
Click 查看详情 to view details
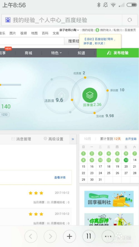[60, 178]
